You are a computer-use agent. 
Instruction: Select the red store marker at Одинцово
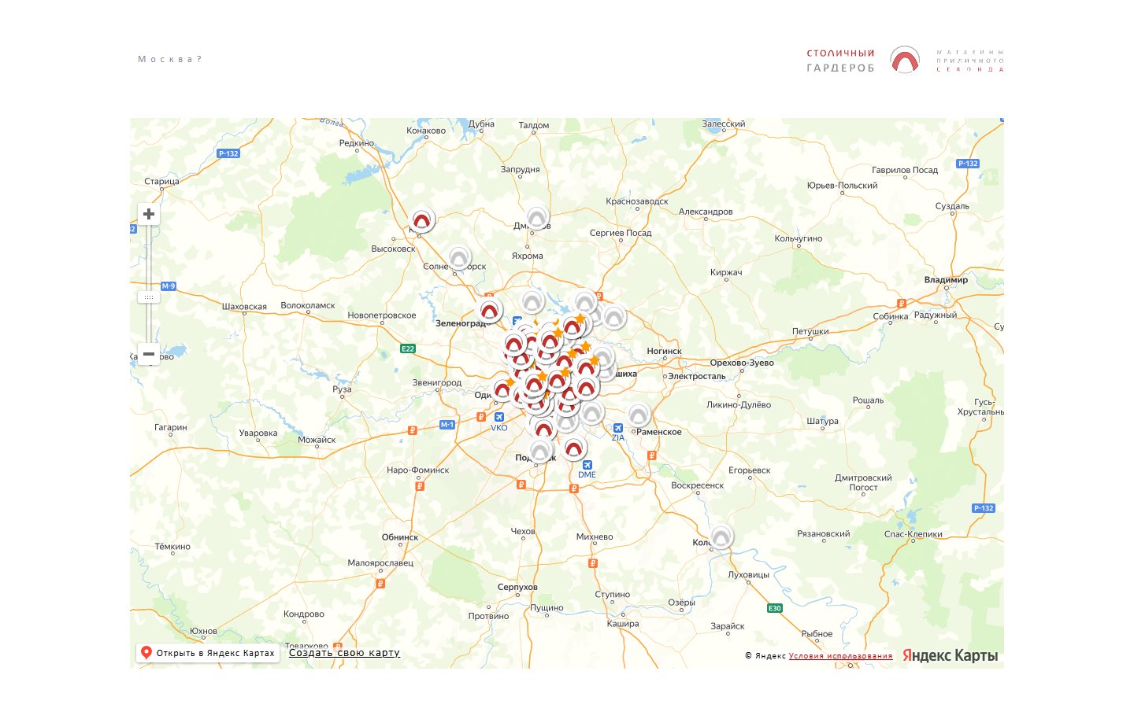(x=502, y=389)
